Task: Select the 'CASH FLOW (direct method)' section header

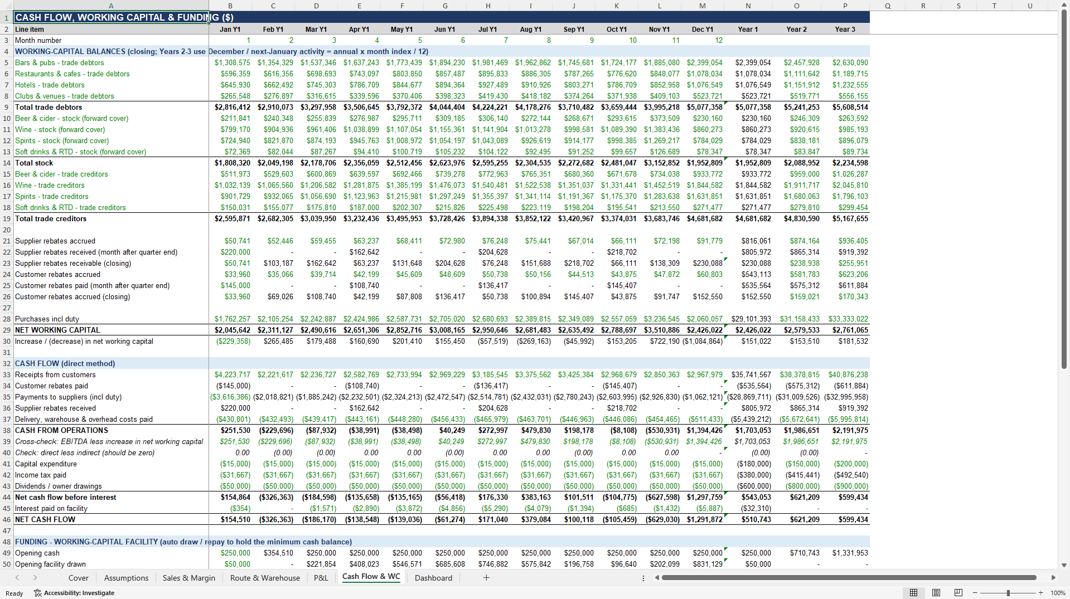Action: [x=111, y=363]
